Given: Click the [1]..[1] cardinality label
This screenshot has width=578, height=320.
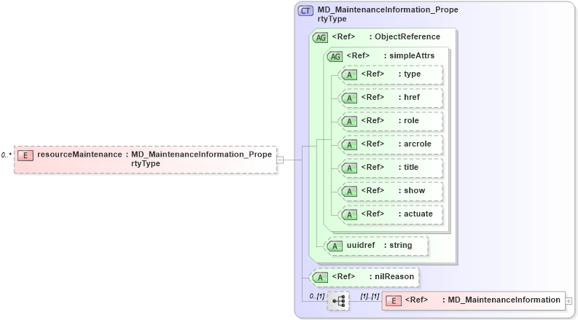Looking at the screenshot, I should 370,296.
